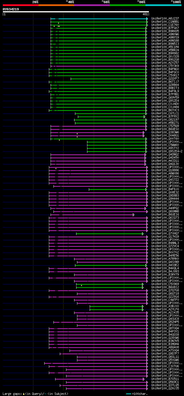Open the UniRef100_A8J237 hit label
The height and width of the screenshot is (396, 184).
(x=165, y=18)
